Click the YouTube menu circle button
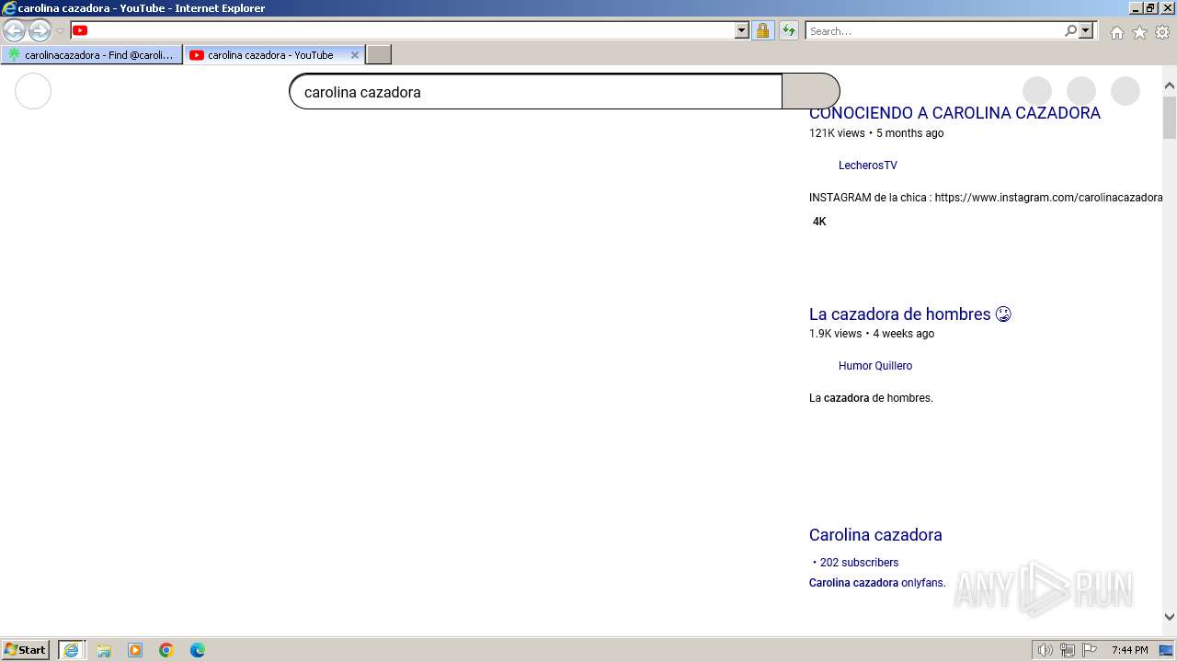The width and height of the screenshot is (1177, 662). point(33,91)
